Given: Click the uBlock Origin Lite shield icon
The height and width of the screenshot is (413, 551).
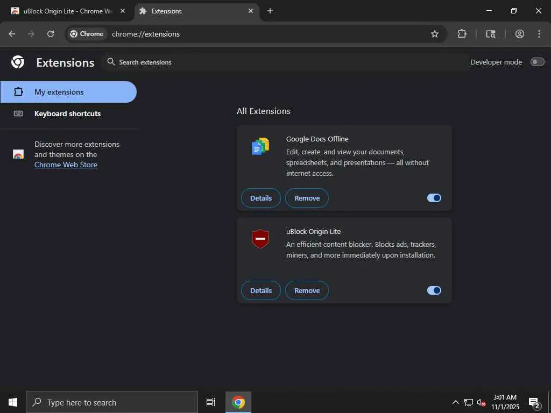Looking at the screenshot, I should [260, 239].
